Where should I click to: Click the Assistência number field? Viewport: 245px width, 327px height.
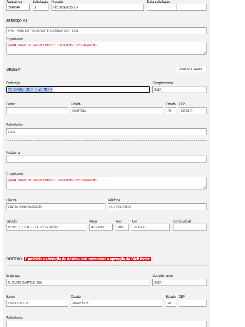click(x=18, y=7)
